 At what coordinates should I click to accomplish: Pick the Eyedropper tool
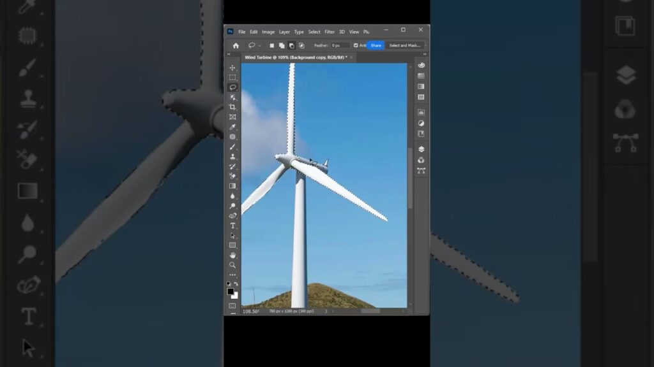232,127
